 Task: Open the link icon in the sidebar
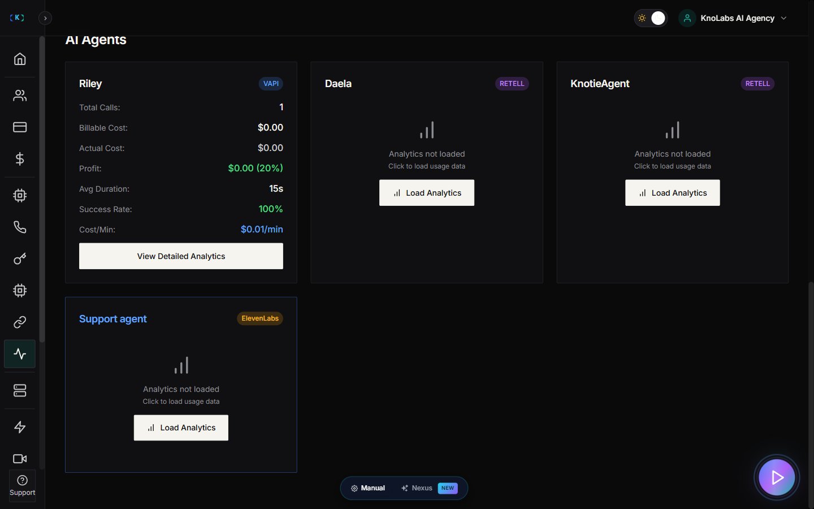tap(20, 322)
